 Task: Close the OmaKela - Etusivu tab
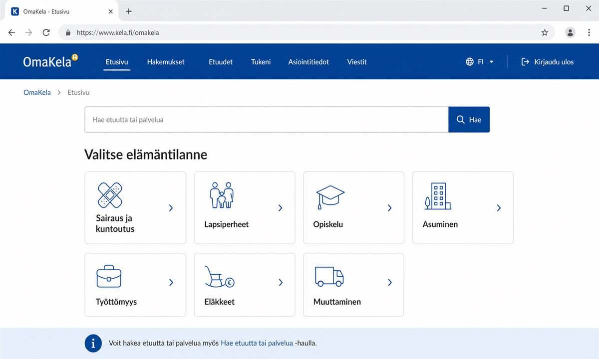pos(111,11)
